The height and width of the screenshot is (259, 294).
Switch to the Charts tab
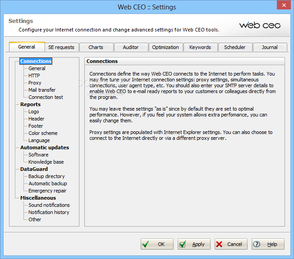(96, 47)
